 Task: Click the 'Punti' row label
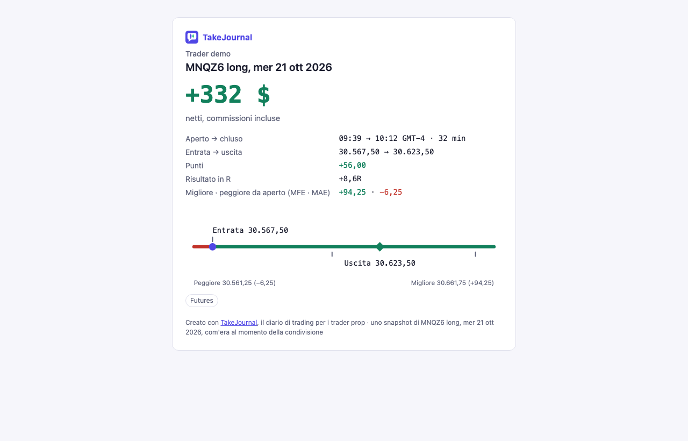194,166
